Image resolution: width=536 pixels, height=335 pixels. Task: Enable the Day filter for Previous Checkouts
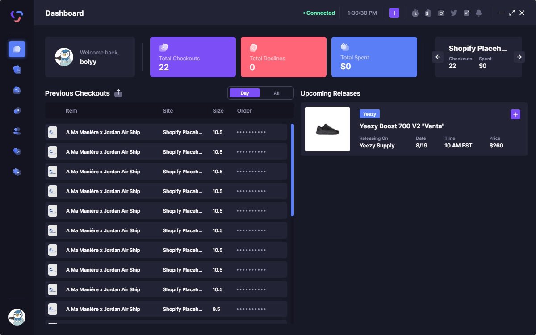245,93
